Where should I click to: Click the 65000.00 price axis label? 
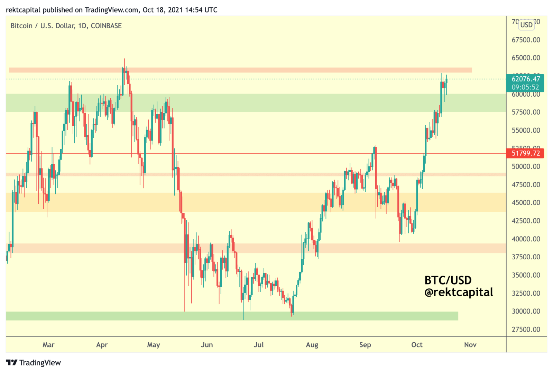[526, 58]
